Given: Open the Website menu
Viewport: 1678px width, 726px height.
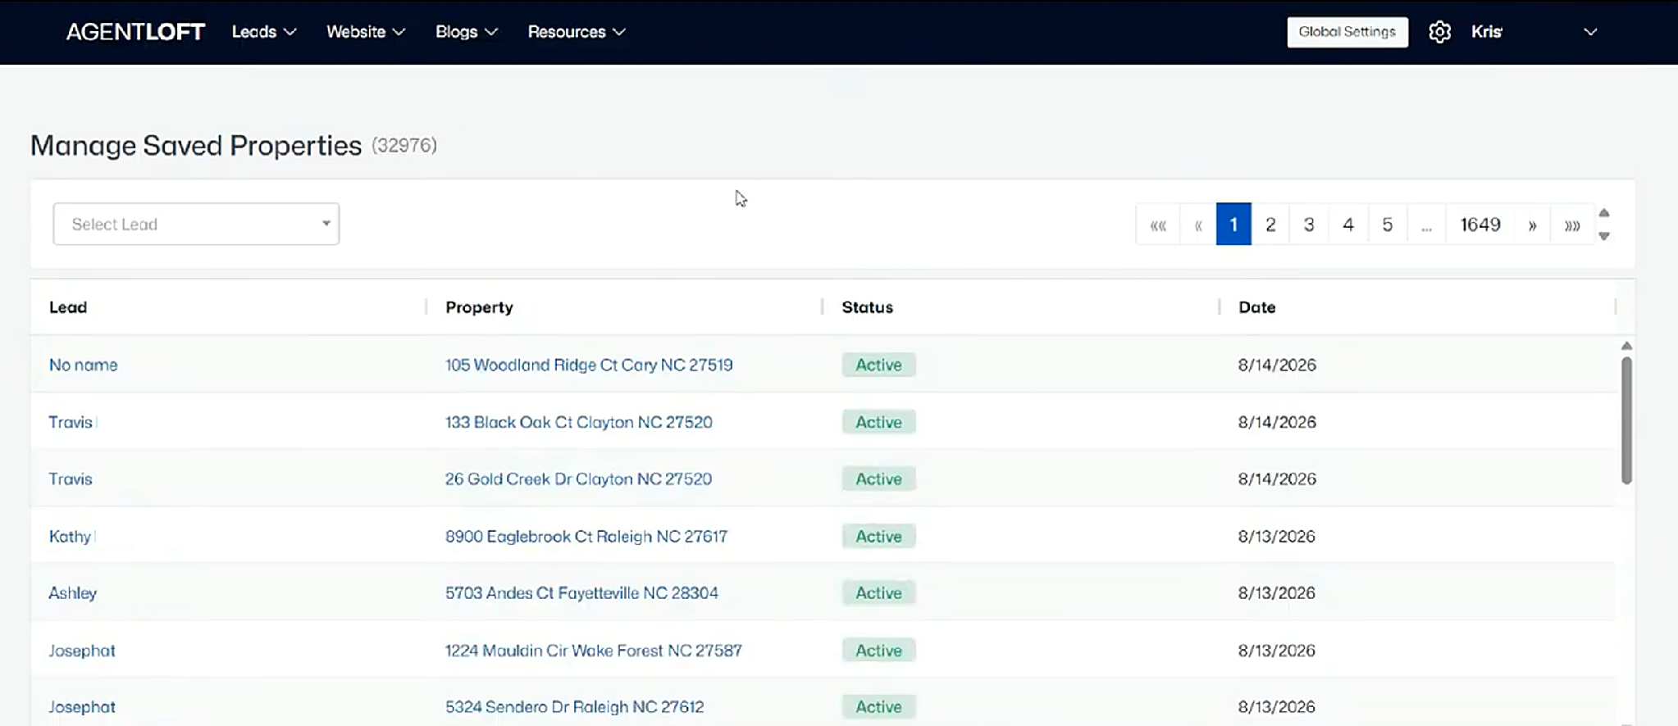Looking at the screenshot, I should [x=366, y=32].
